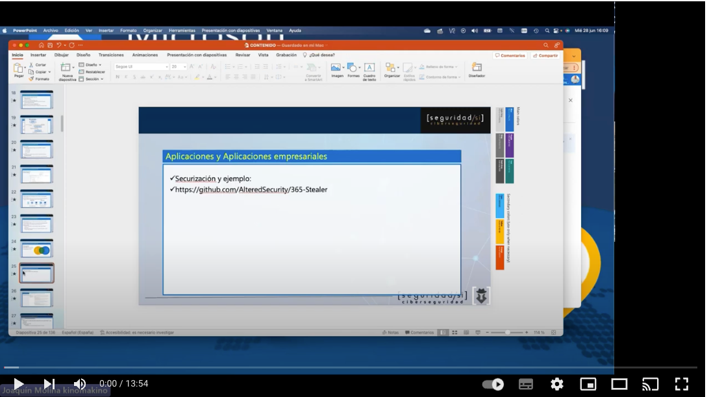Open the miniplayer
The image size is (709, 397).
[x=588, y=384]
